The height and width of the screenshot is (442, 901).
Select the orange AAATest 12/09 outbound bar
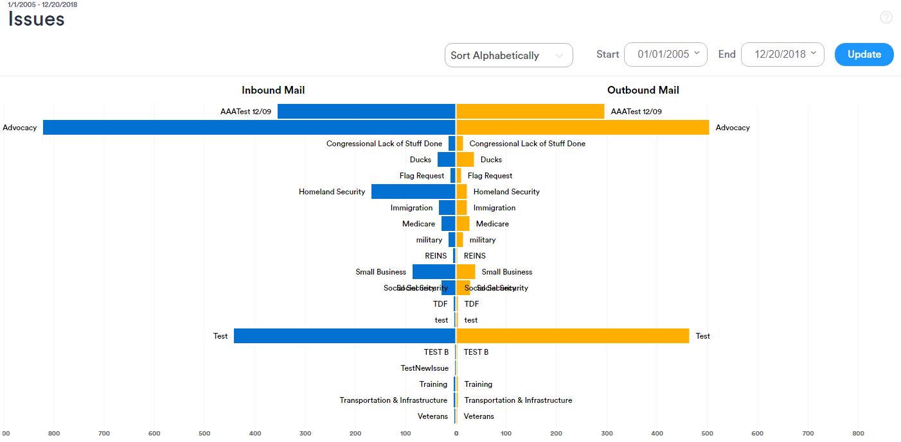[x=530, y=112]
